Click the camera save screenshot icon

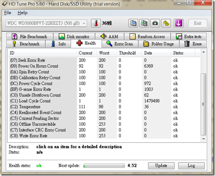(x=155, y=23)
